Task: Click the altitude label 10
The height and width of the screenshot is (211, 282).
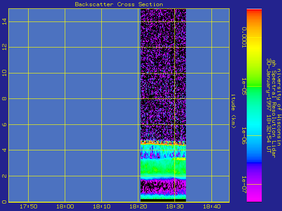Action: point(4,73)
